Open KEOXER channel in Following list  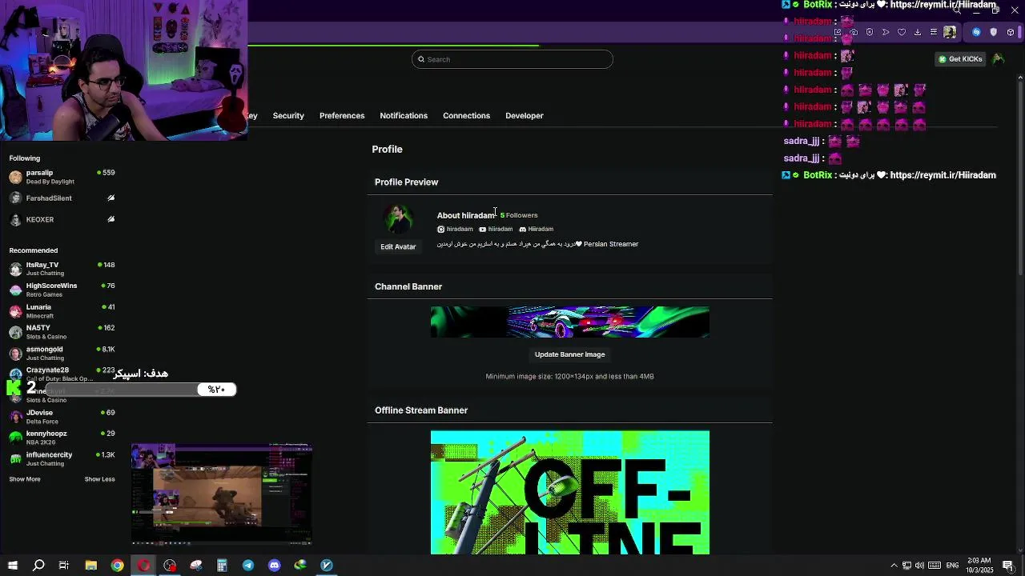62,219
